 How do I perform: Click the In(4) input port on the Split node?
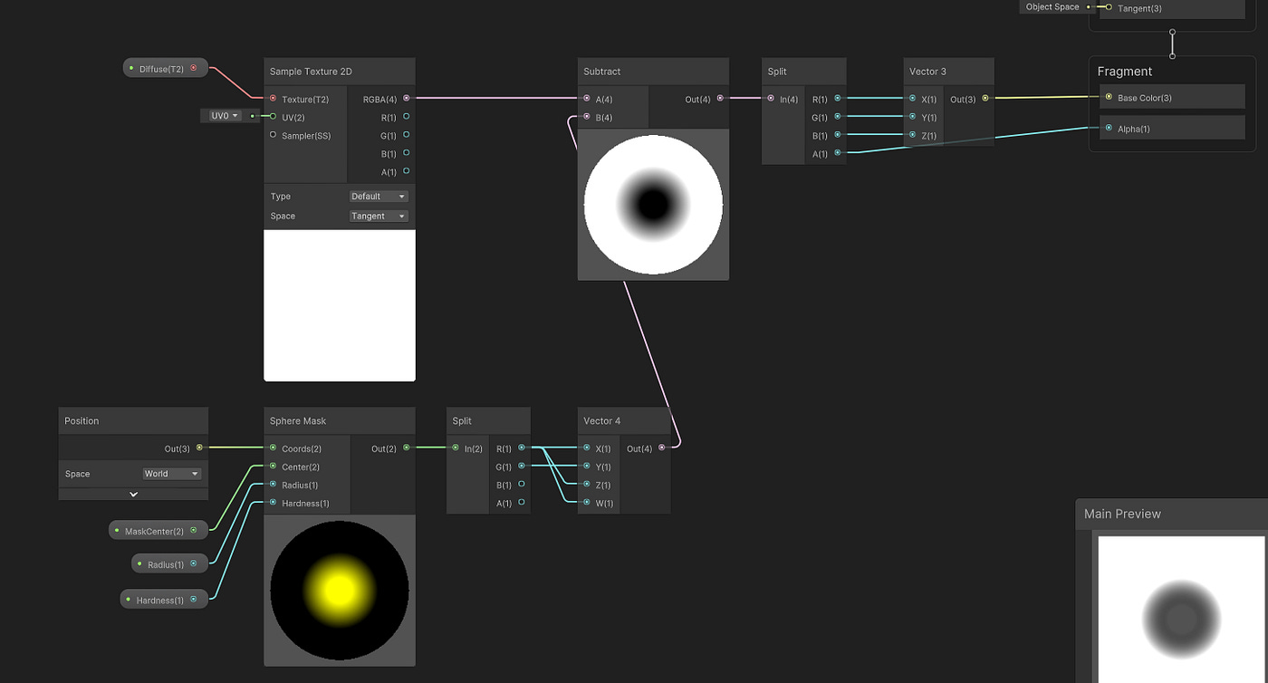(771, 99)
